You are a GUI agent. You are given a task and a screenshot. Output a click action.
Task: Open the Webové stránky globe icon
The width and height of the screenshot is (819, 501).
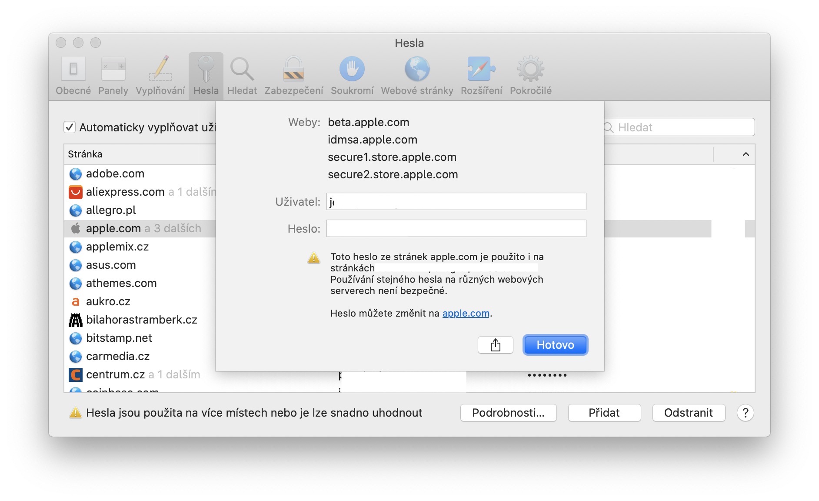[417, 69]
